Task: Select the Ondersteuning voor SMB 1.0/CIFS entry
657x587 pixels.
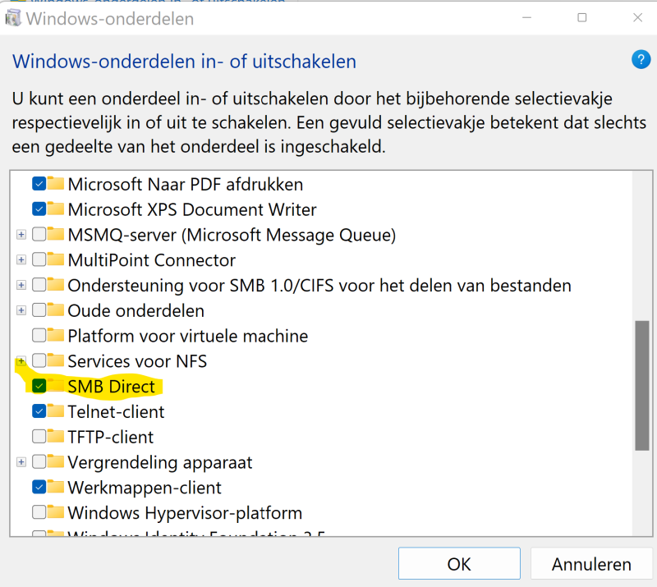Action: pos(319,286)
